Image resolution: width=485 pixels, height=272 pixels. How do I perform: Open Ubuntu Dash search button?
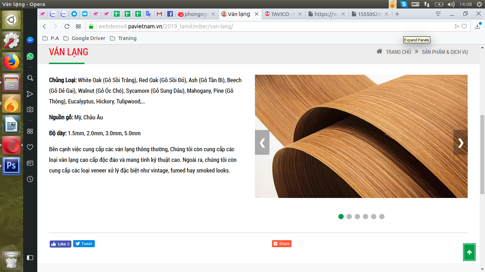(x=11, y=20)
